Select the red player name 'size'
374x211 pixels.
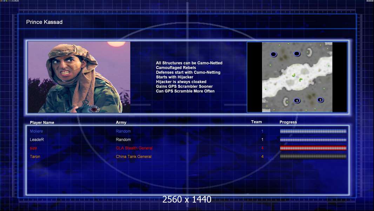tap(33, 148)
